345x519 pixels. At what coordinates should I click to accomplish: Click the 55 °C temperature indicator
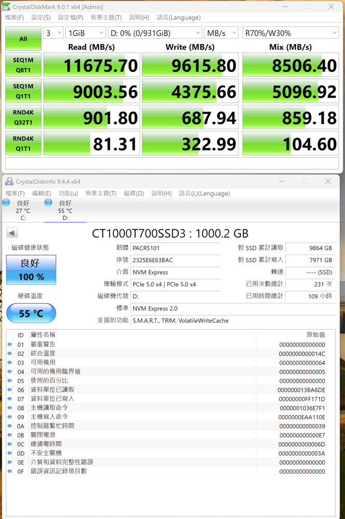tap(31, 313)
